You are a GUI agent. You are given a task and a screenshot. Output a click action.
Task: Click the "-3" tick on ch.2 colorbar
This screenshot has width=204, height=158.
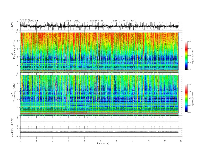click(190, 84)
